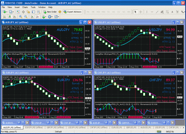The image size is (186, 134).
Task: Open the Window menu
Action: coord(42,7)
